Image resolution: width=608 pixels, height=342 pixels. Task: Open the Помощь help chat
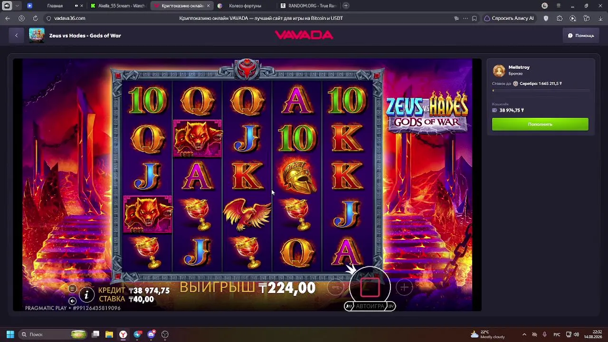[580, 36]
